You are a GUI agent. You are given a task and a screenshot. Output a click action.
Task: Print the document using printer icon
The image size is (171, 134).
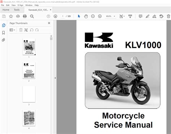[x=25, y=16]
